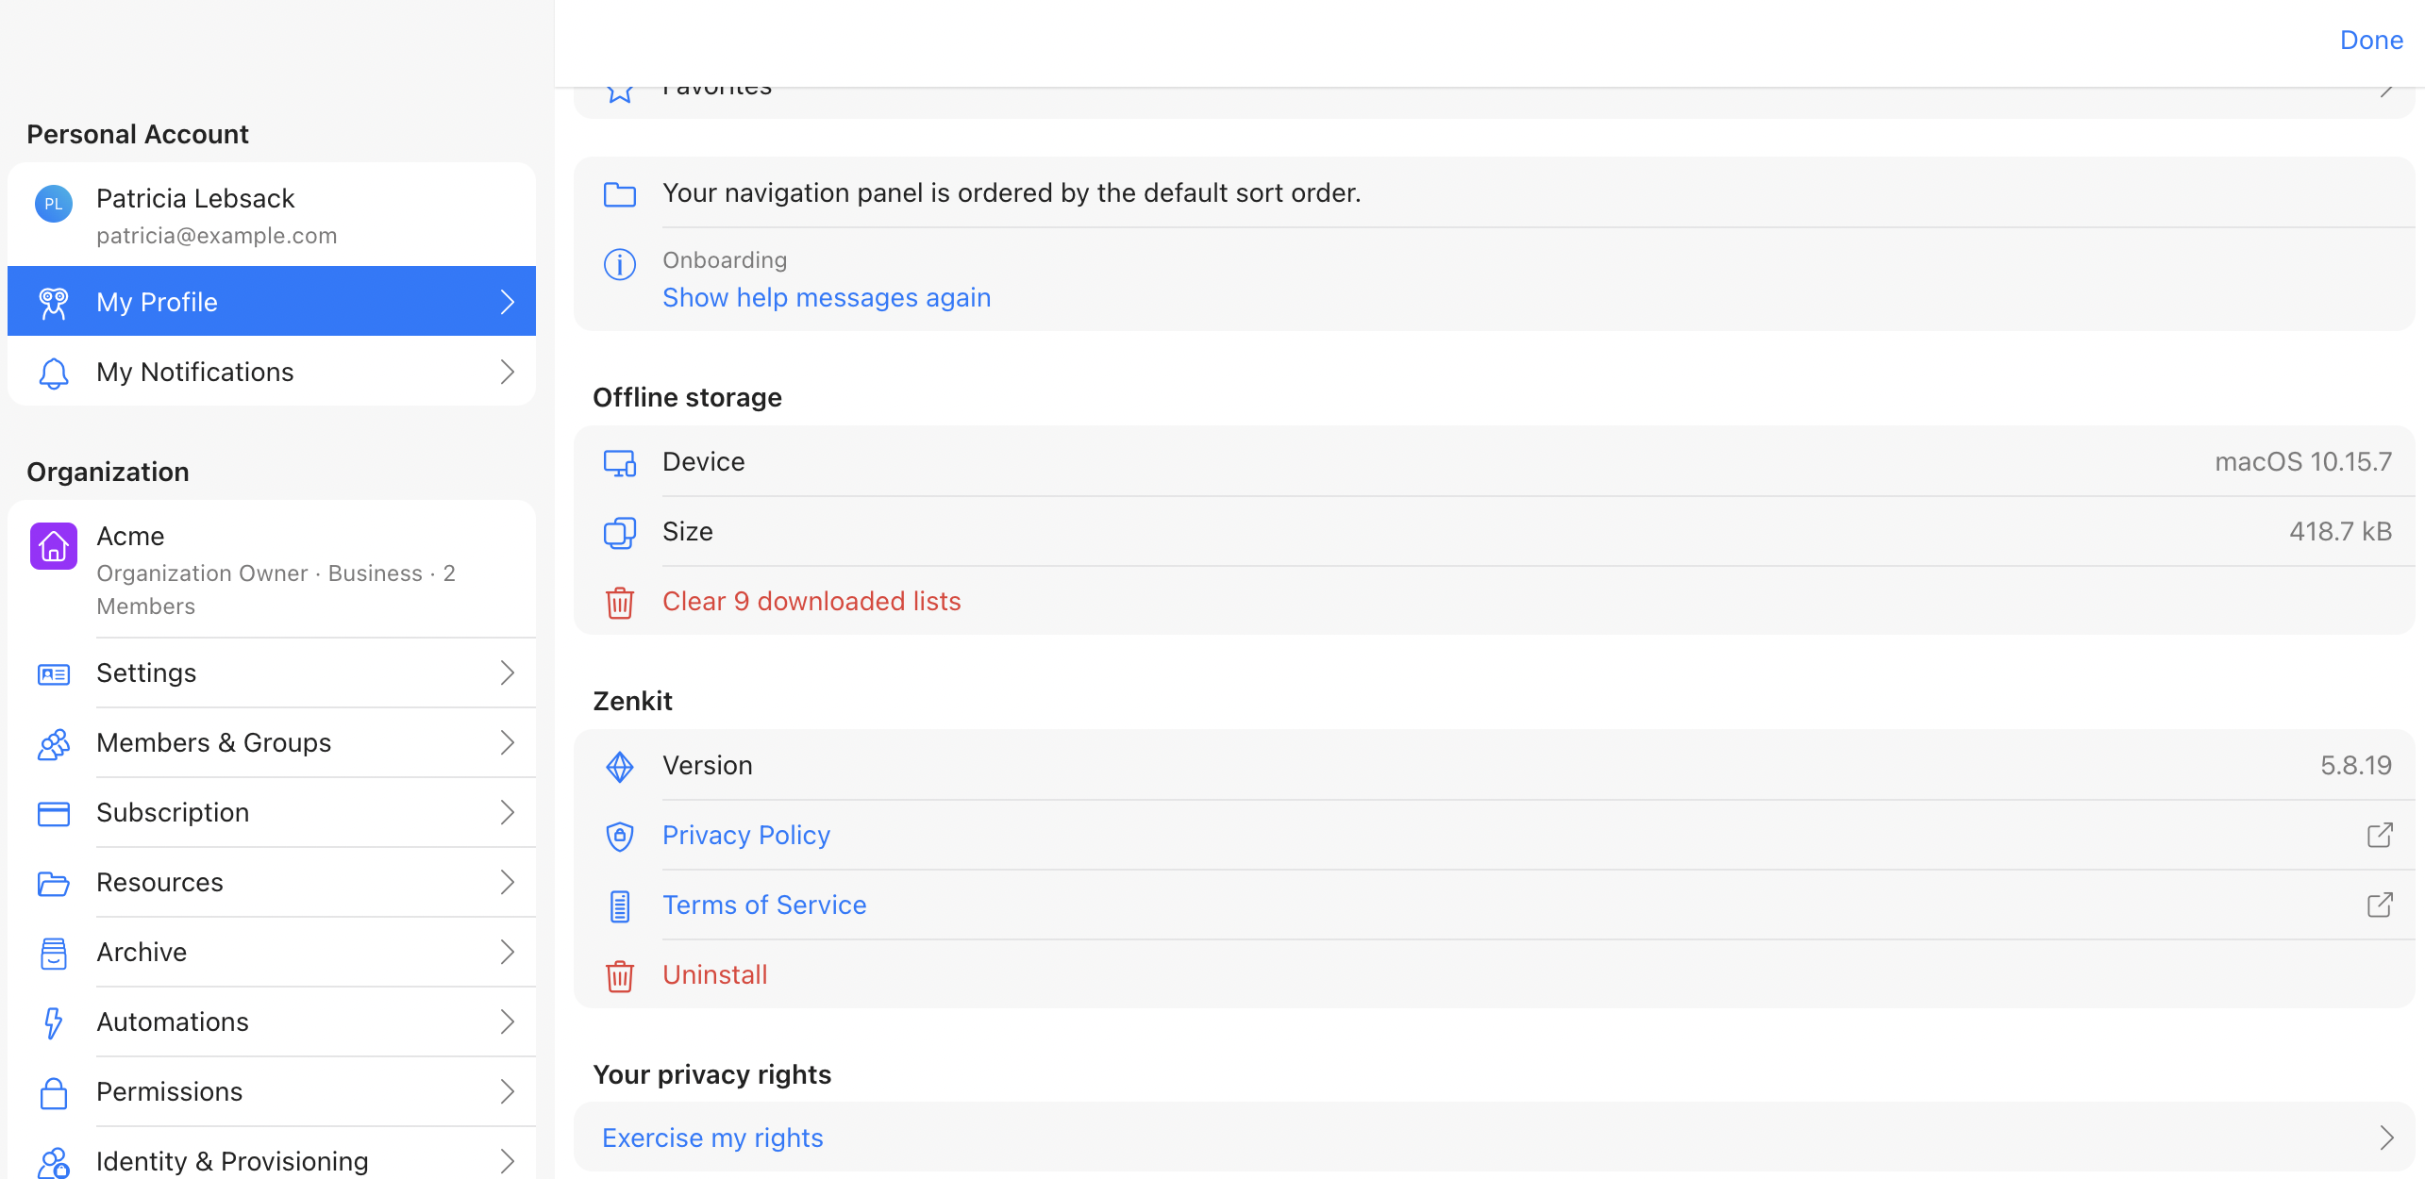The width and height of the screenshot is (2425, 1179).
Task: Select My Profile in the sidebar
Action: pos(272,302)
